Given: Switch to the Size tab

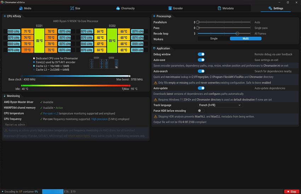Looking at the screenshot, I should pyautogui.click(x=75, y=8).
